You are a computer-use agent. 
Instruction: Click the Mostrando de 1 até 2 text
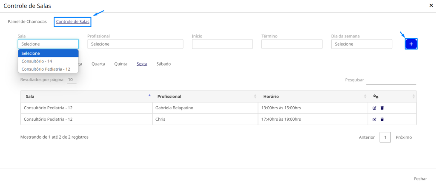click(54, 137)
